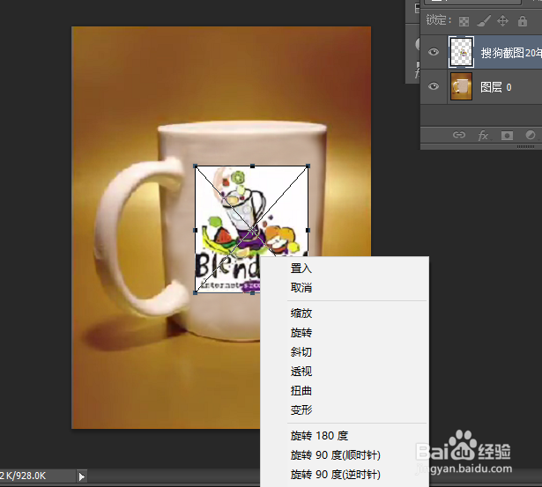Hide 图层 0 with its eye icon
542x487 pixels.
[434, 86]
